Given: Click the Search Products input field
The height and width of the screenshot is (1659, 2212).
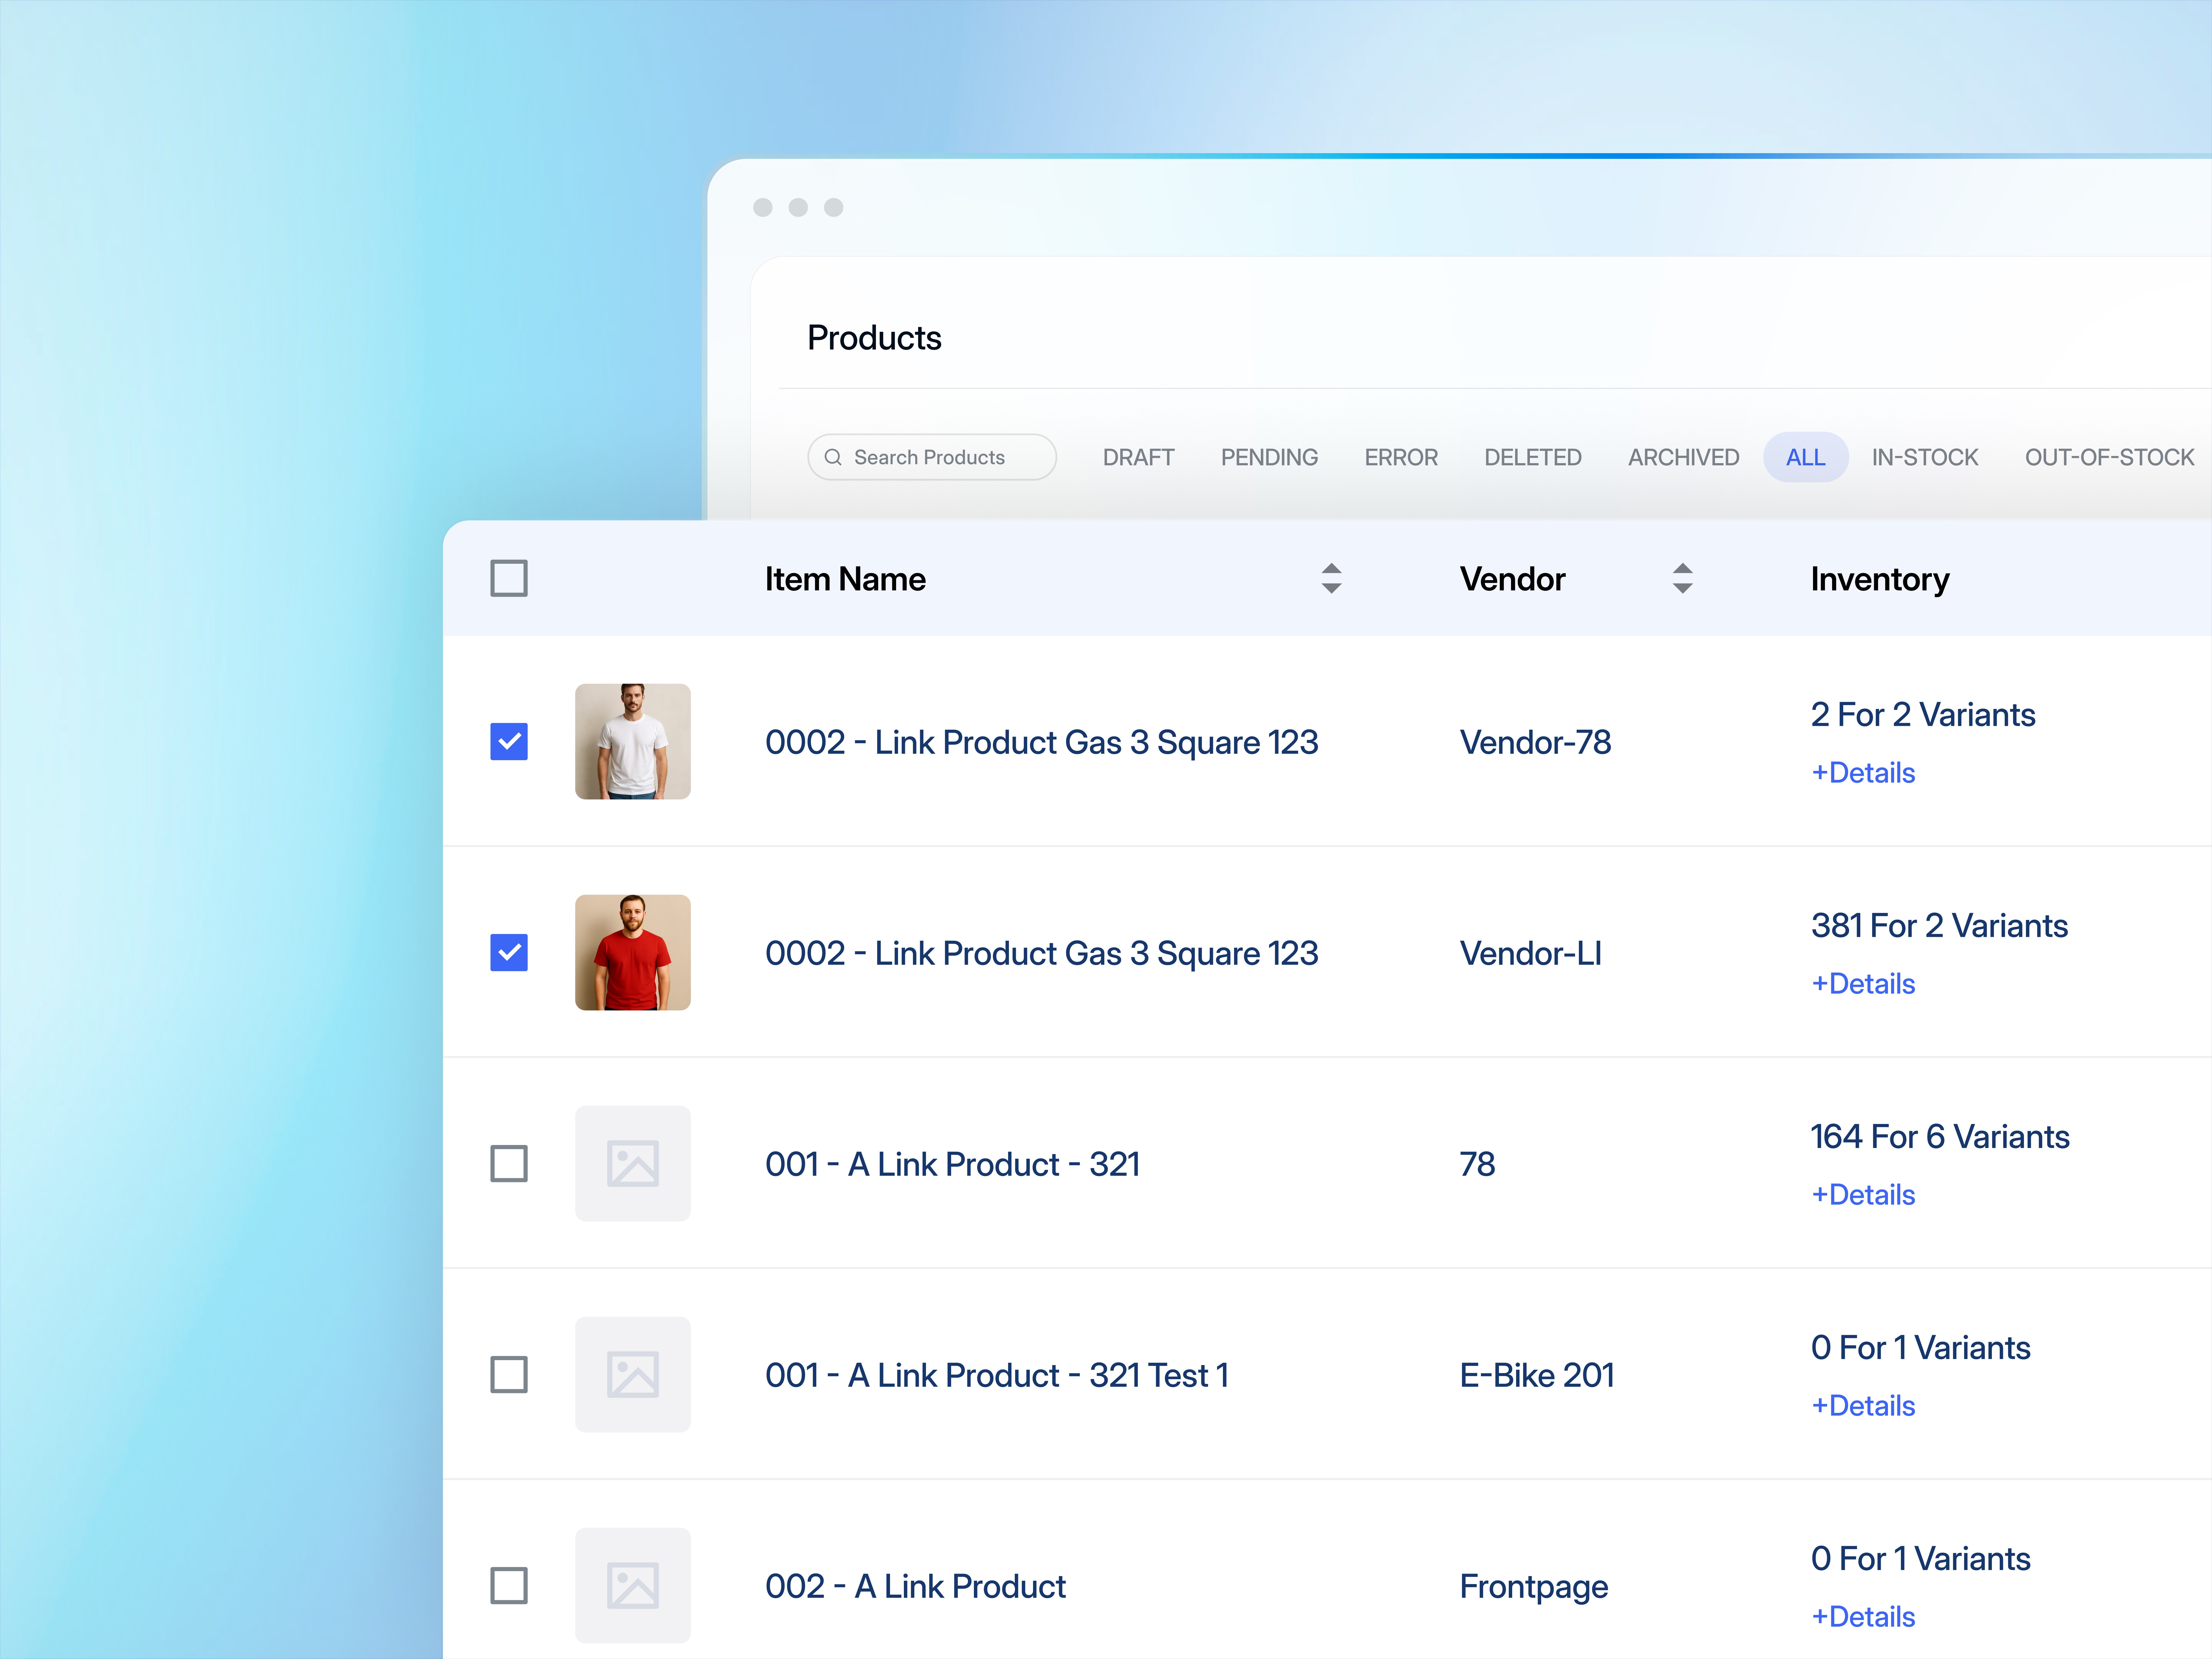Looking at the screenshot, I should [x=940, y=457].
